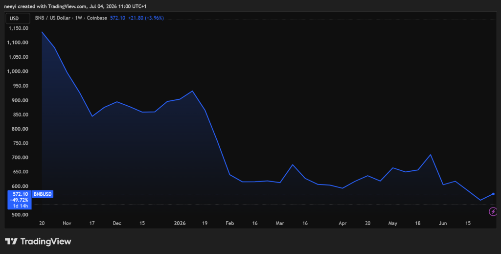Select the blue dot at line end
The height and width of the screenshot is (254, 501).
493,194
